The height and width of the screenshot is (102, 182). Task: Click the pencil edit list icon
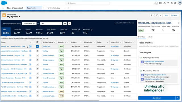point(160,15)
